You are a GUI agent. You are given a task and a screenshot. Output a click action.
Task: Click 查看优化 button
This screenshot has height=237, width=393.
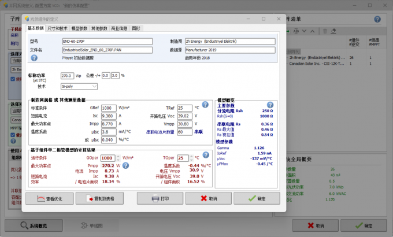click(50, 199)
